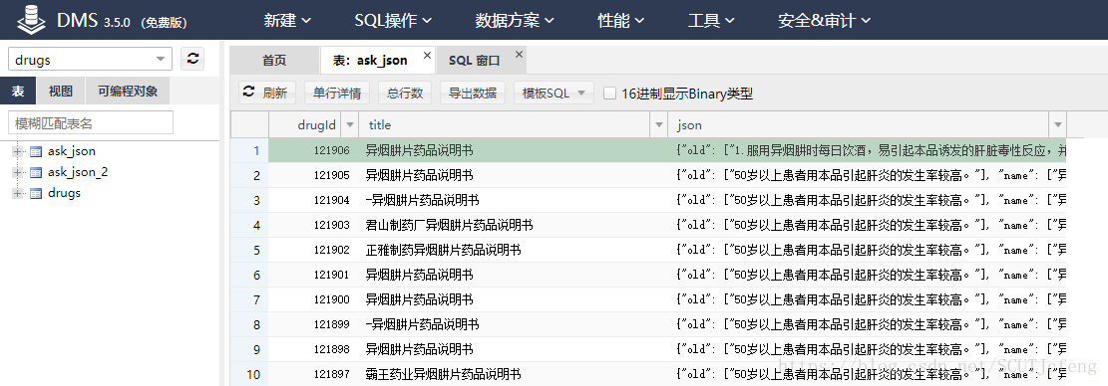Click drugId cell 121905

point(314,175)
